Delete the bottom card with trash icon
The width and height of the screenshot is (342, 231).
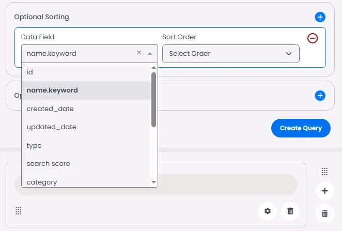pos(290,211)
